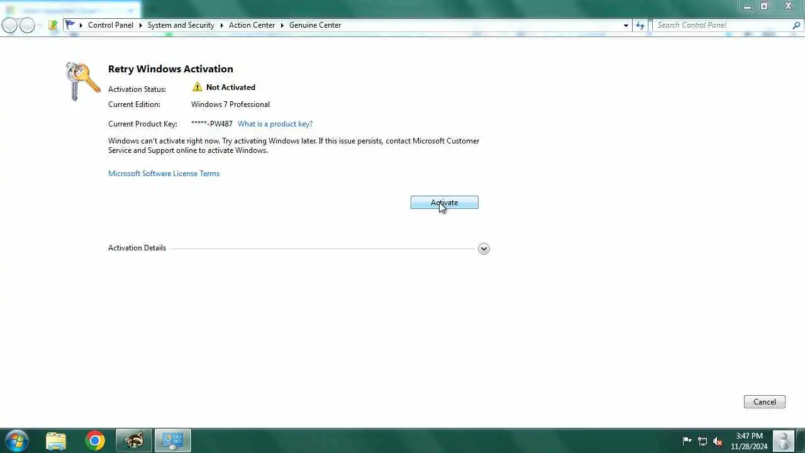Go back using the Back arrow button

click(9, 25)
